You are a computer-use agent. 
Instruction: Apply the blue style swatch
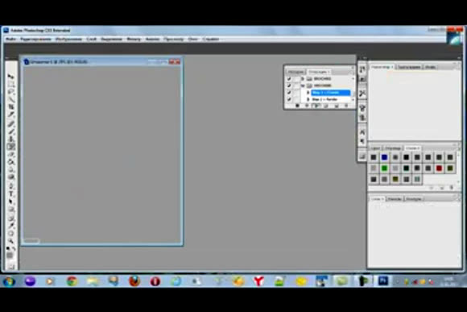pyautogui.click(x=384, y=157)
